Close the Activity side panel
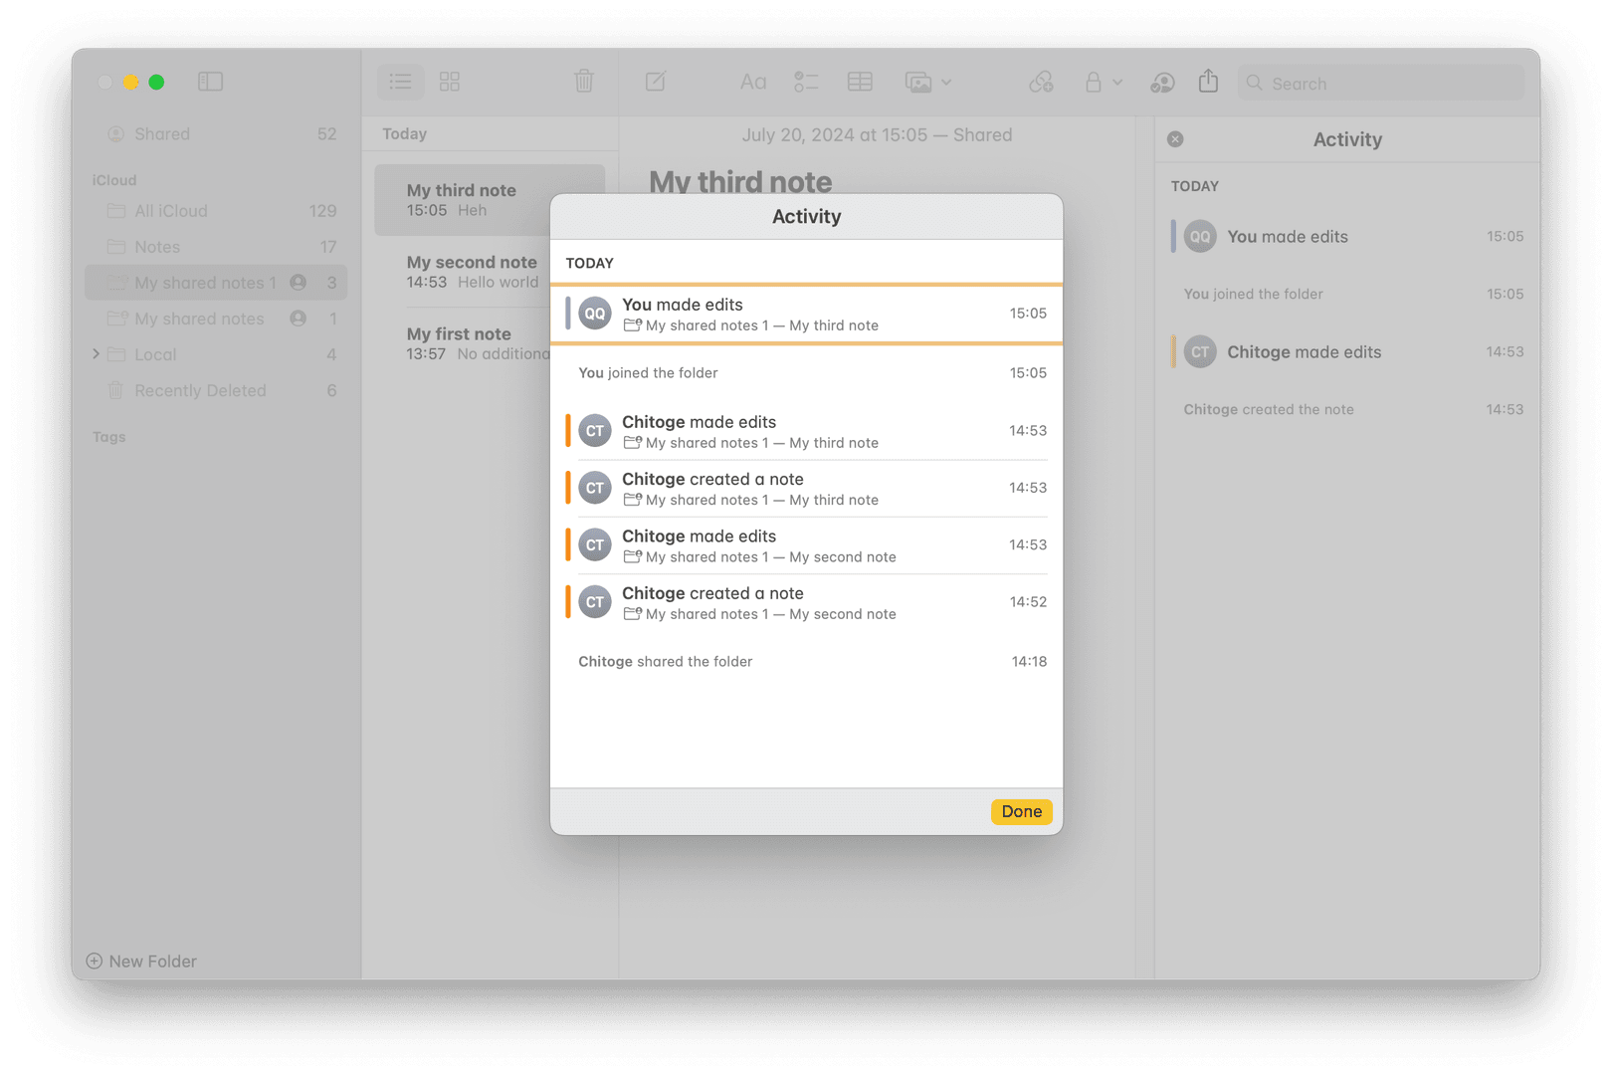The image size is (1612, 1075). pyautogui.click(x=1175, y=139)
